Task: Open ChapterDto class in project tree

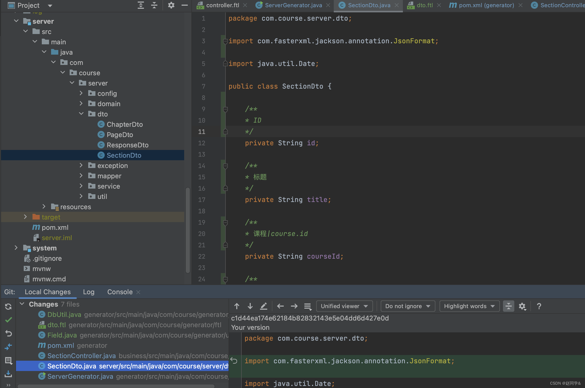Action: [125, 124]
